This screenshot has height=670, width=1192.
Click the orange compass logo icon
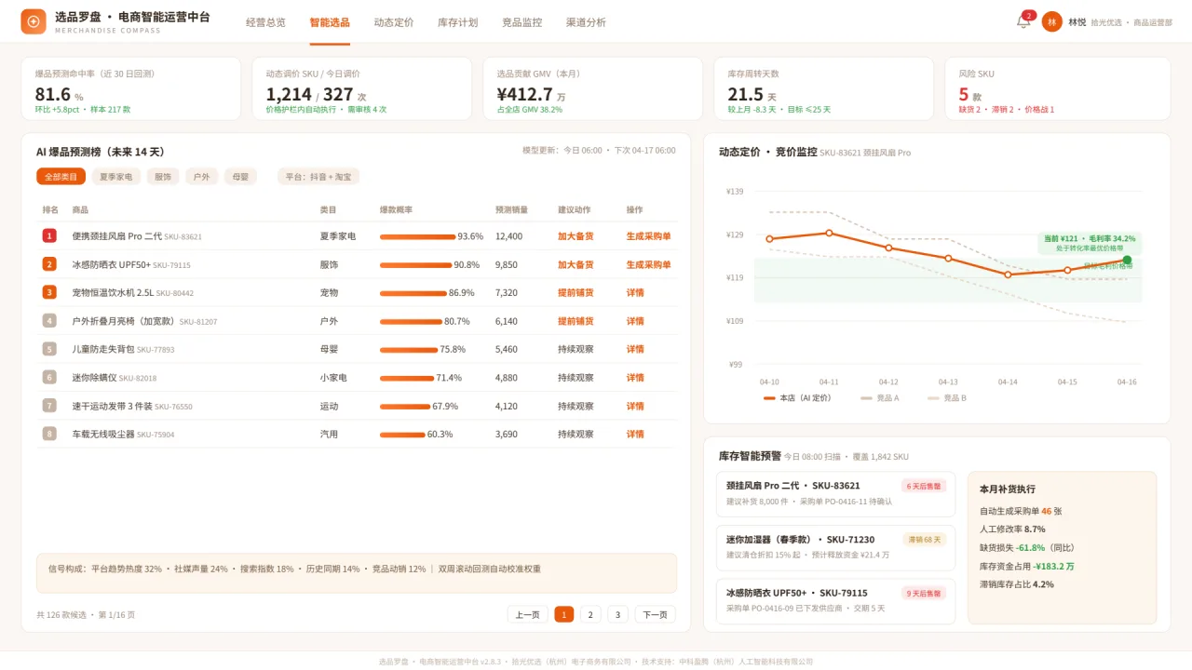34,21
